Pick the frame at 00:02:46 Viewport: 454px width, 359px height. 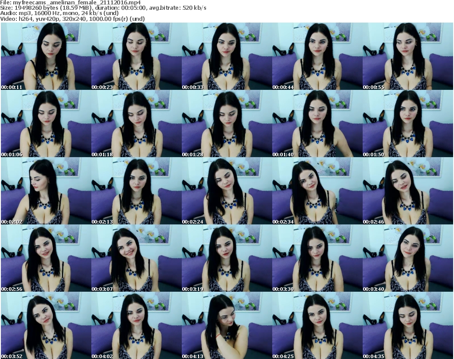[408, 191]
